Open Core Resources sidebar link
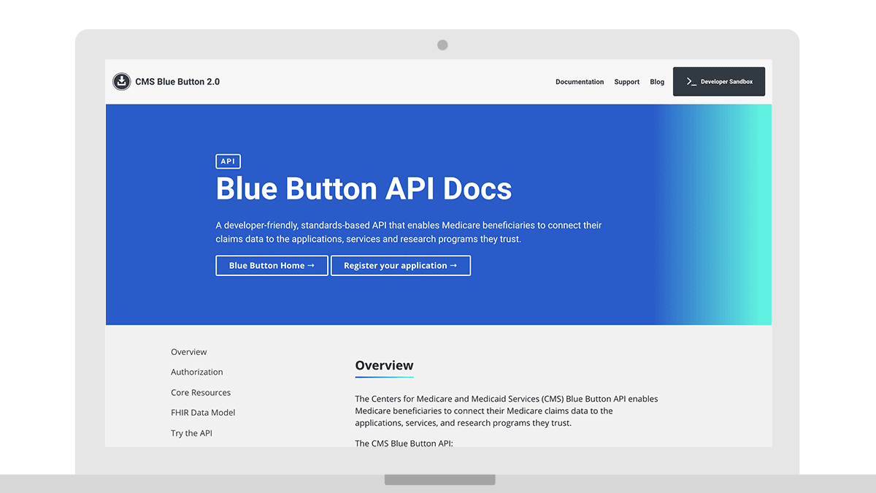 [201, 392]
